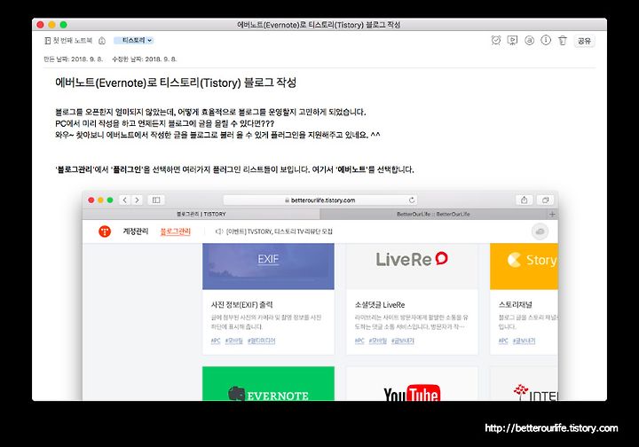639x447 pixels.
Task: Open the EXIF plugin banner
Action: tap(268, 266)
